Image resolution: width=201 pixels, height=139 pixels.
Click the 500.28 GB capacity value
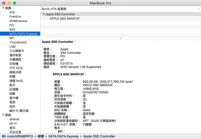click(x=108, y=82)
